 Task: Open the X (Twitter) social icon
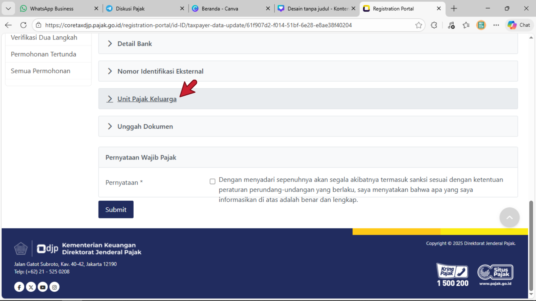(31, 287)
